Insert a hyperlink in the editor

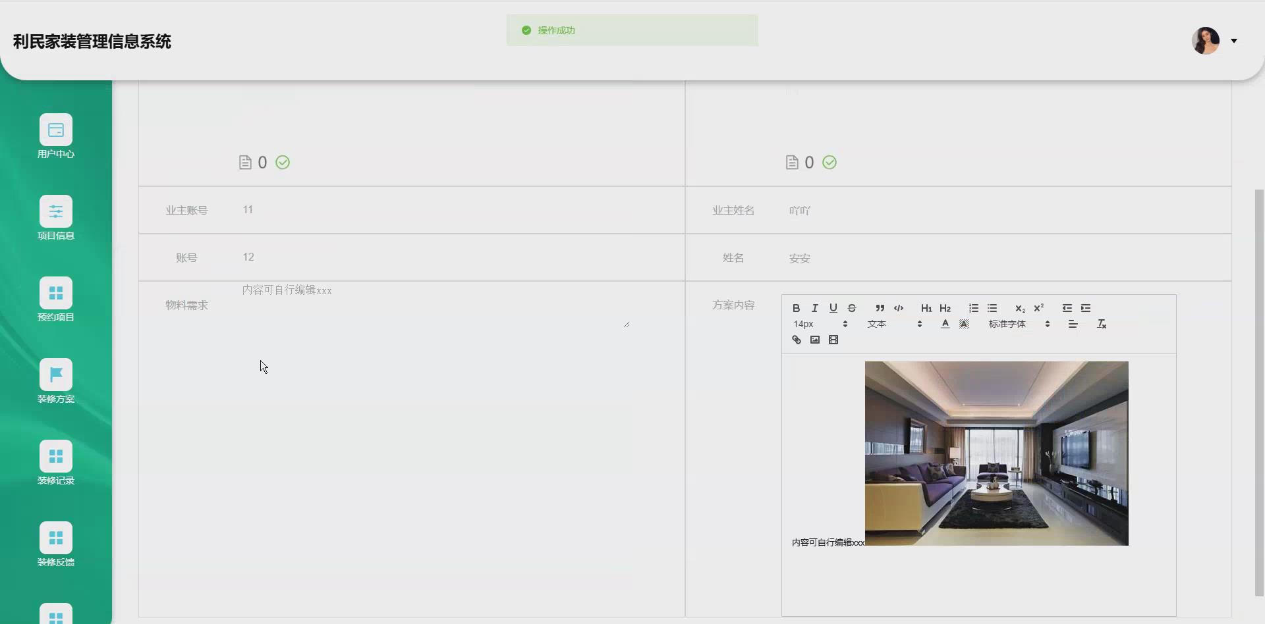[796, 340]
